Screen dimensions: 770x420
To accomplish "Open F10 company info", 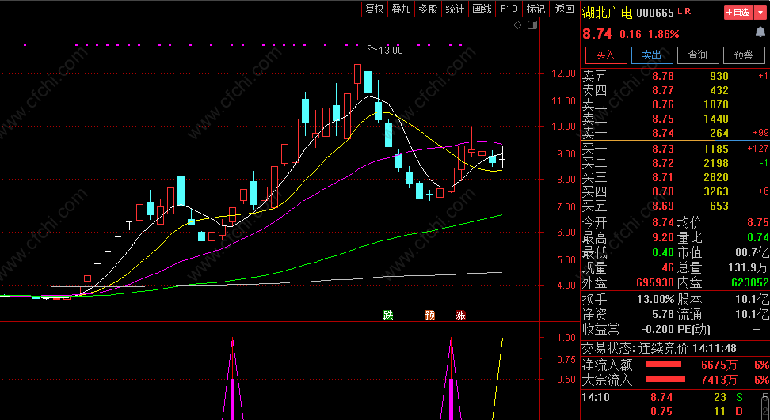I will click(509, 9).
